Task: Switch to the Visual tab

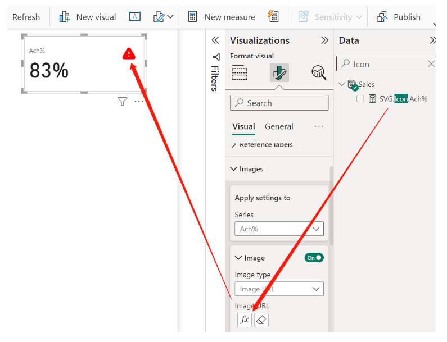Action: coord(243,126)
